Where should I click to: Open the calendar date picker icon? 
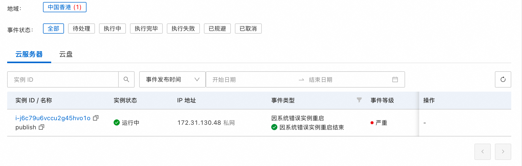pyautogui.click(x=395, y=79)
